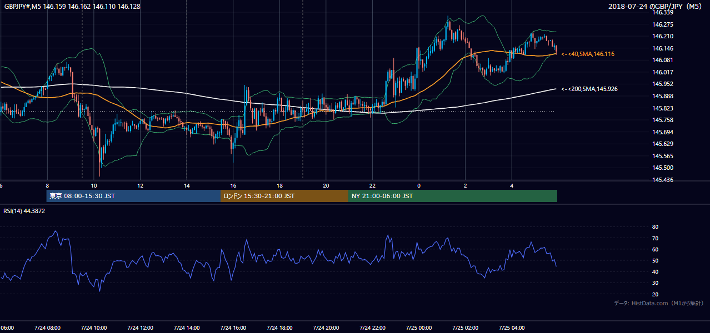
Task: Click the Tokyo 08:00-15:30 JST session bar
Action: tap(133, 196)
